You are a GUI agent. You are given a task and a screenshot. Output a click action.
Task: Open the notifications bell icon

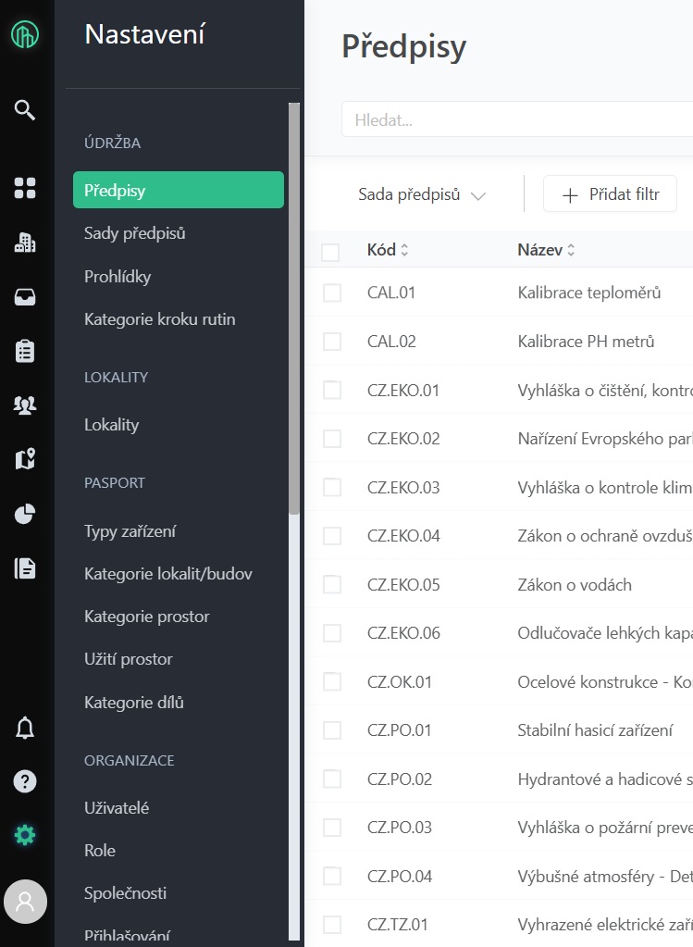(25, 729)
